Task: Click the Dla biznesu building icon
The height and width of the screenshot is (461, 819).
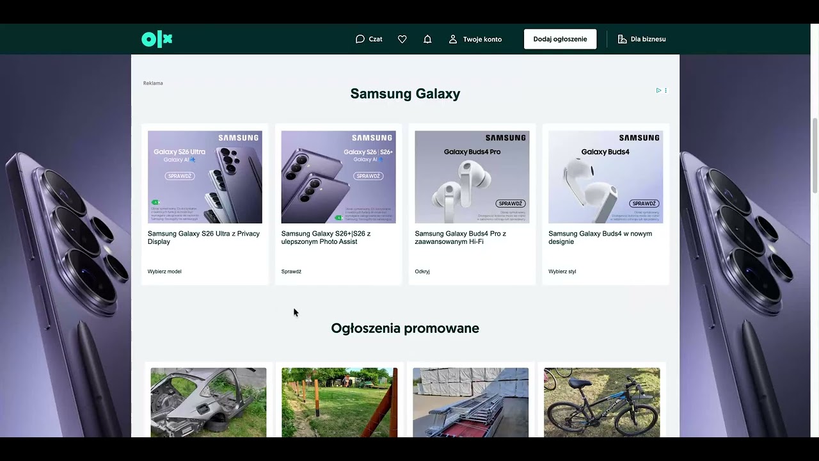Action: point(622,39)
